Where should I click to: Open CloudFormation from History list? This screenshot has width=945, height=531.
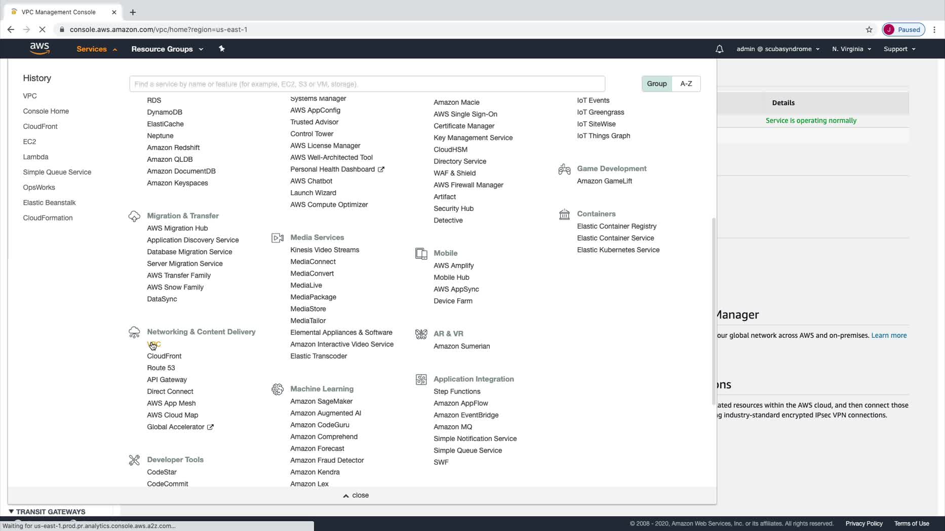click(x=48, y=218)
